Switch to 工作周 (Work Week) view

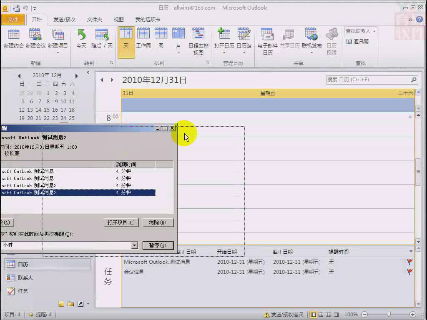[x=143, y=39]
